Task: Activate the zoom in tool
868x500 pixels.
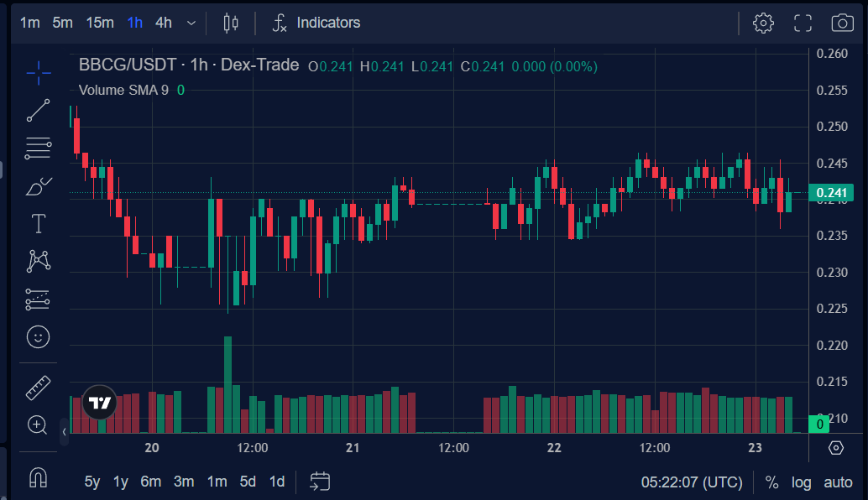Action: [x=37, y=424]
